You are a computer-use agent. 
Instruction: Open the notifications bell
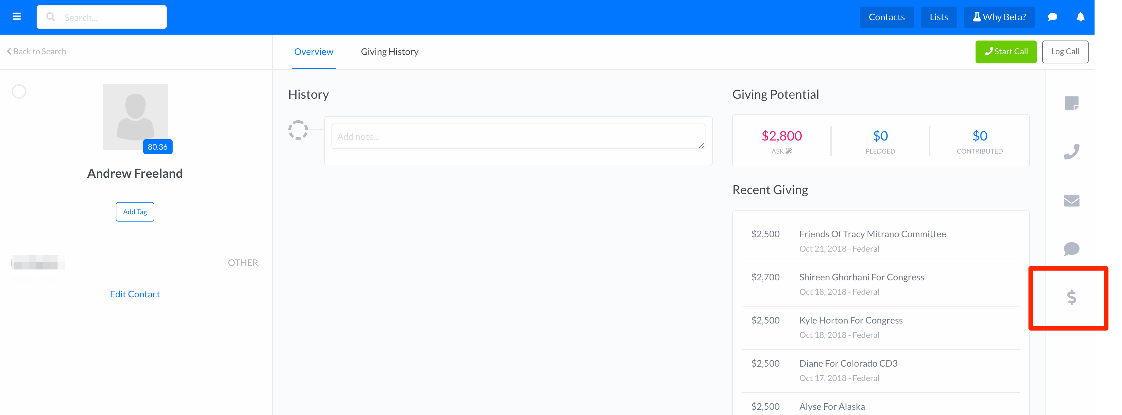[1080, 17]
